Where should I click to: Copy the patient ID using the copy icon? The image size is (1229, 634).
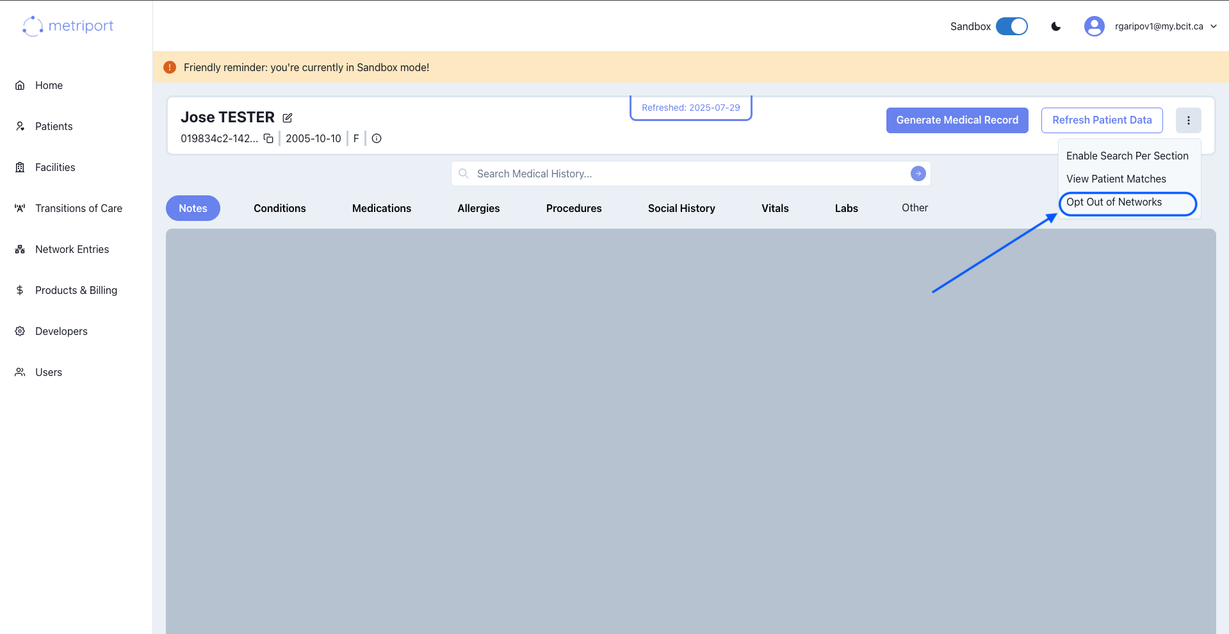(x=268, y=138)
